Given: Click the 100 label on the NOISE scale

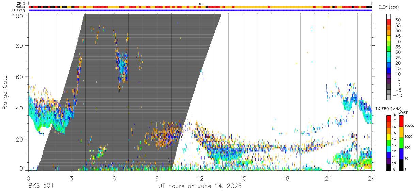Looking at the screenshot, I should 408,147.
